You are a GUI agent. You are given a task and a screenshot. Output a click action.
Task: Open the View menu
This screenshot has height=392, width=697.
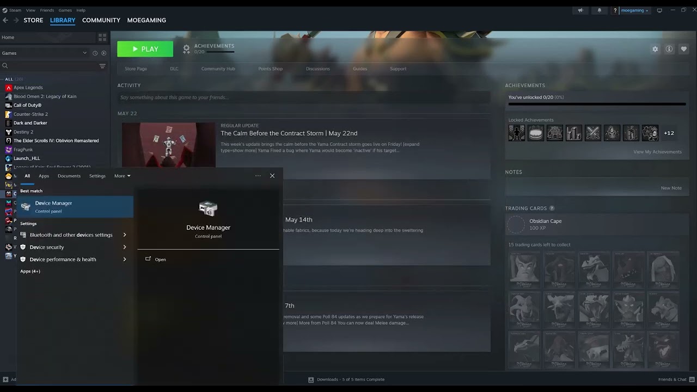[x=30, y=10]
